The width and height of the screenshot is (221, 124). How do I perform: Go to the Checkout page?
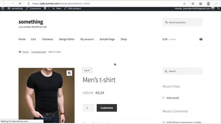click(x=47, y=39)
